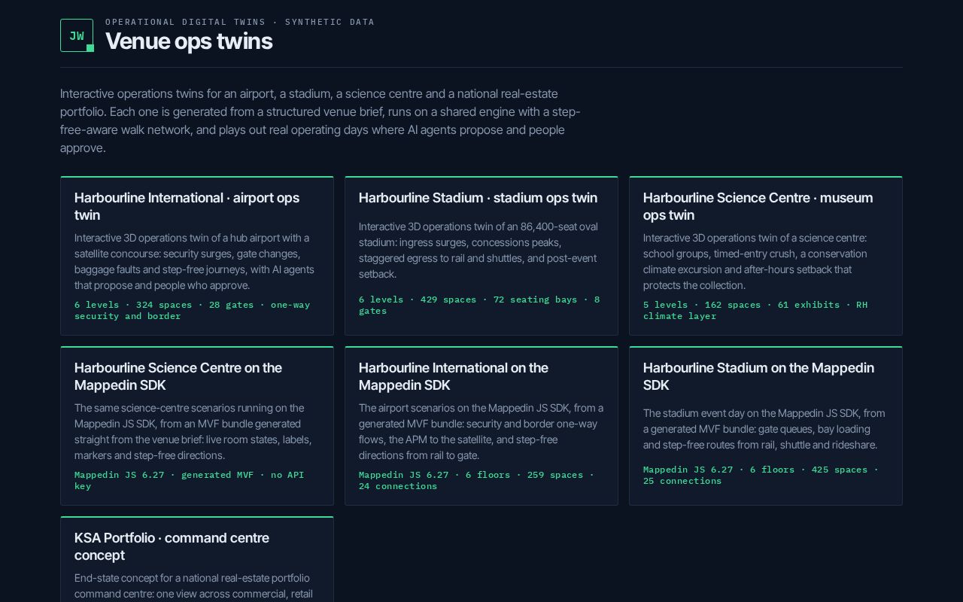The image size is (963, 602).
Task: Click '6 levels · 324 spaces · 28 gates' stats
Action: click(192, 310)
